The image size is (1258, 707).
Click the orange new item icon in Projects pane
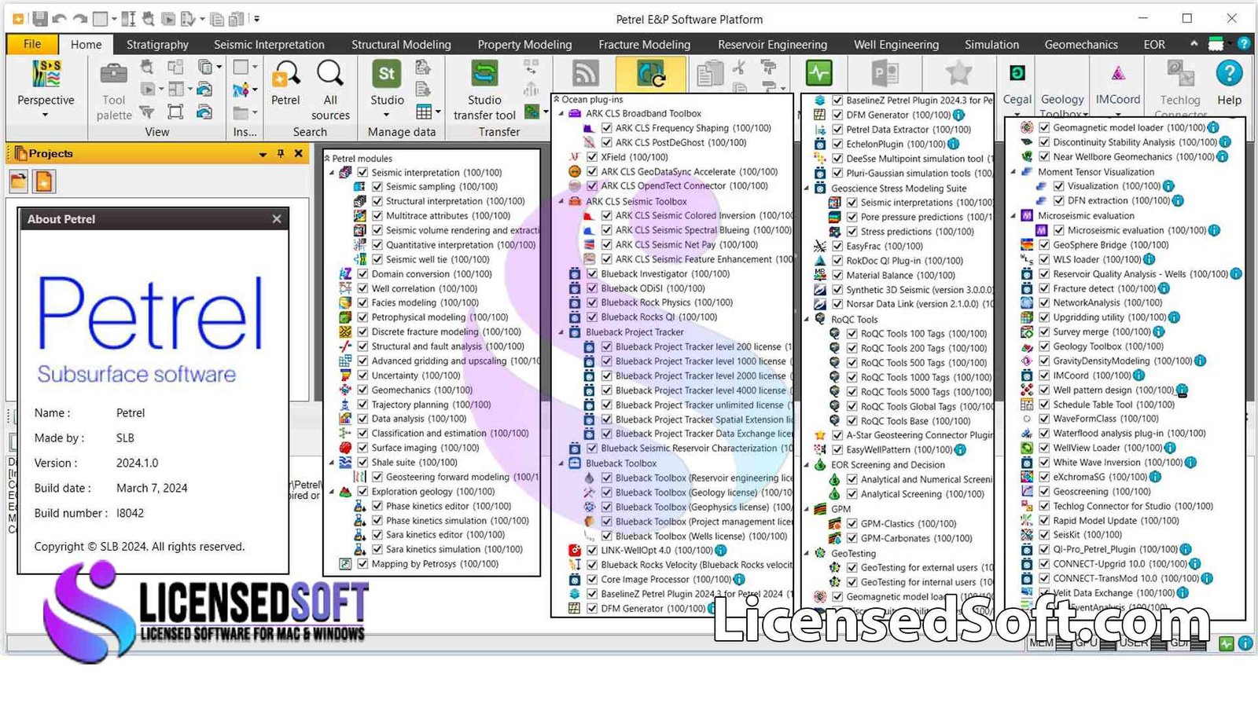pyautogui.click(x=44, y=181)
